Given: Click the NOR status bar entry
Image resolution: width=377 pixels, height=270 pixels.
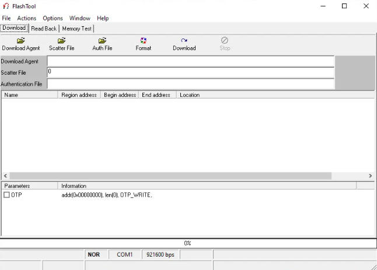Looking at the screenshot, I should [96, 254].
